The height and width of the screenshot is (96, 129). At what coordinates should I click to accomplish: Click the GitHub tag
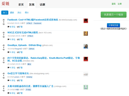(31, 49)
